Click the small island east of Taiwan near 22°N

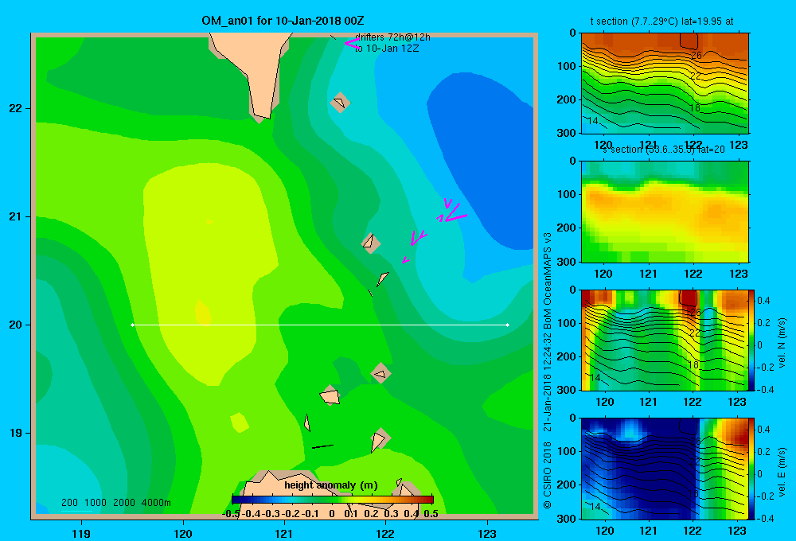(x=340, y=102)
